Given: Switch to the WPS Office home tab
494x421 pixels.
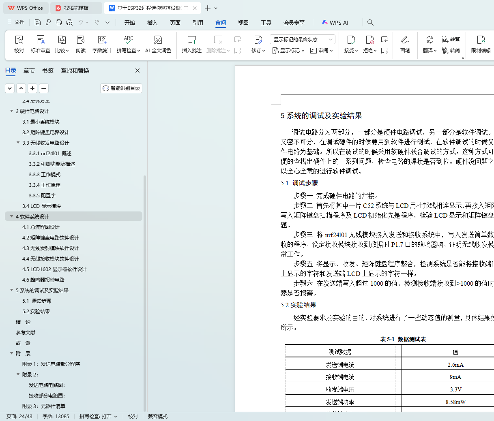Looking at the screenshot, I should pos(26,8).
